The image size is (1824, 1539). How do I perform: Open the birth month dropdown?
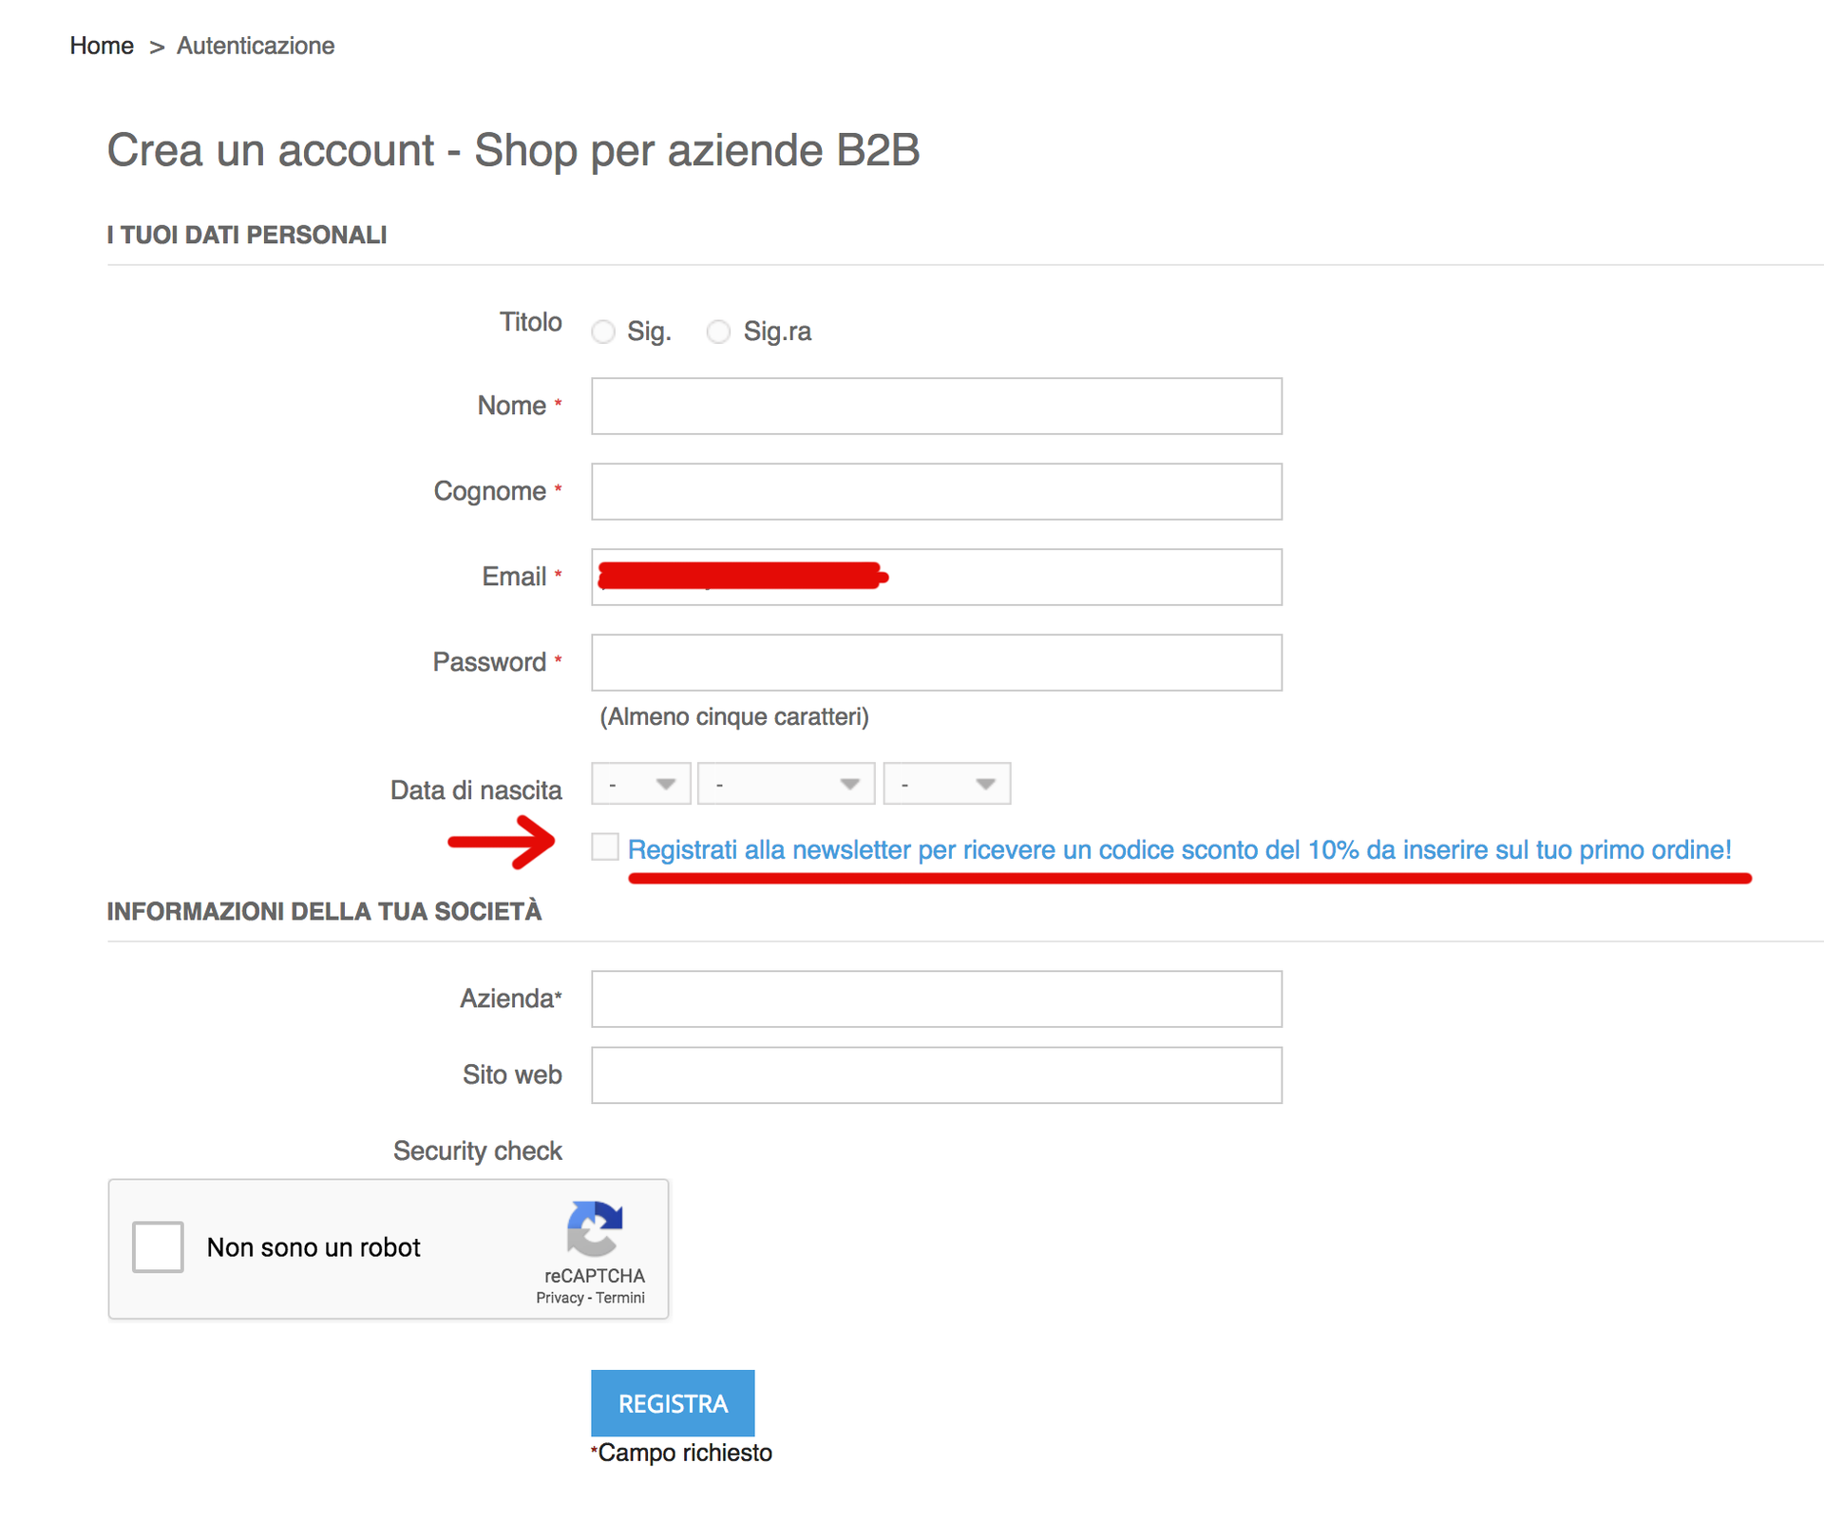(786, 784)
